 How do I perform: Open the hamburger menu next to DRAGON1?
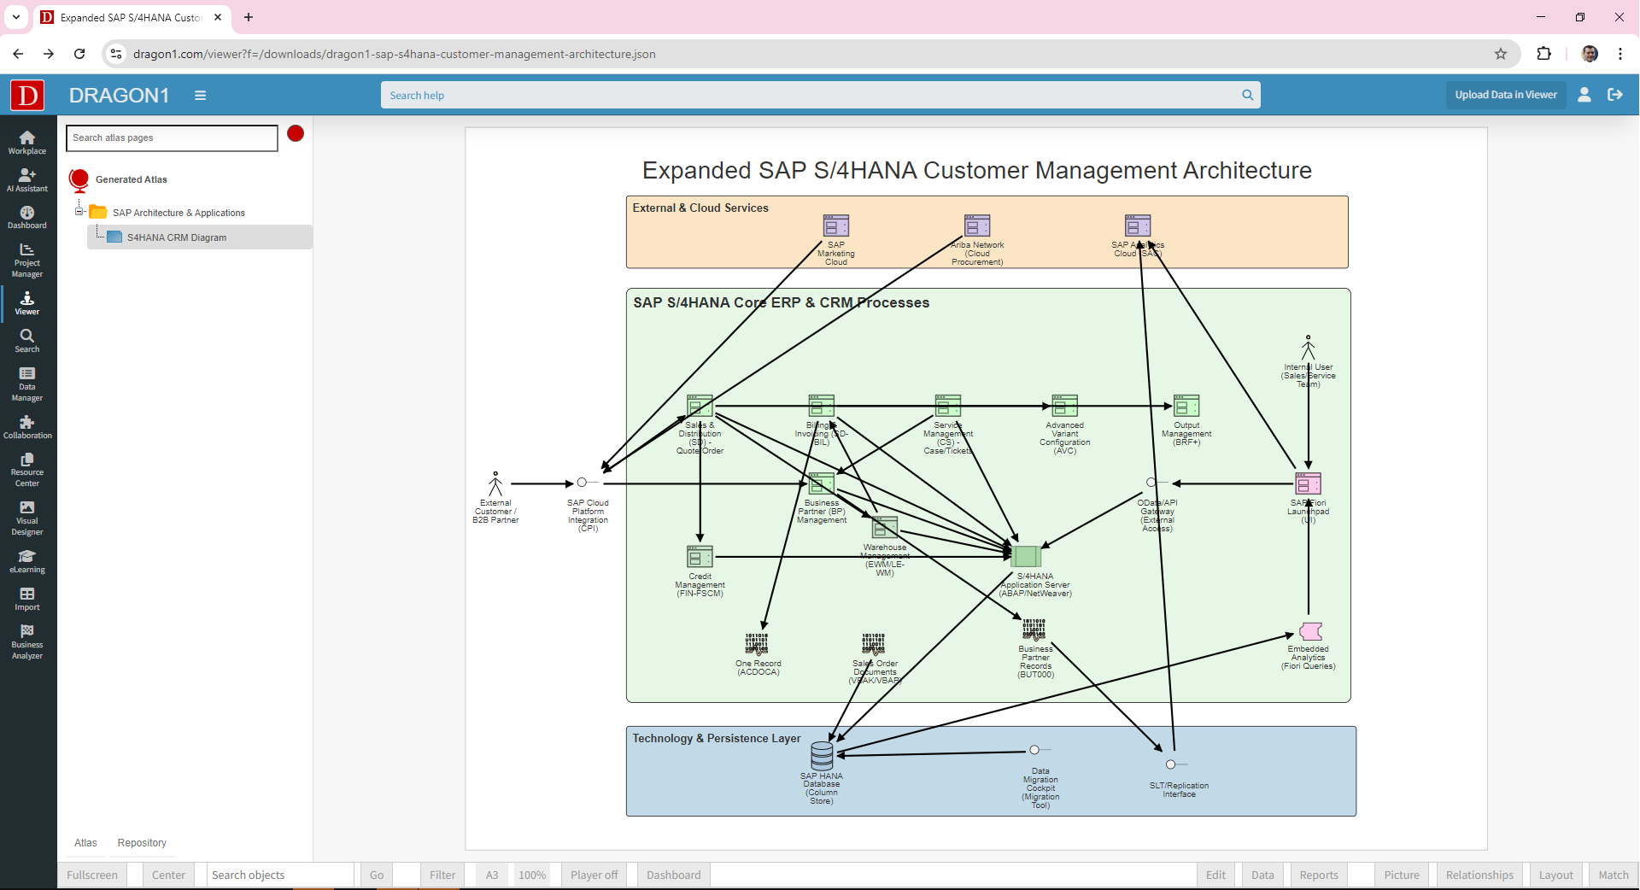coord(200,96)
